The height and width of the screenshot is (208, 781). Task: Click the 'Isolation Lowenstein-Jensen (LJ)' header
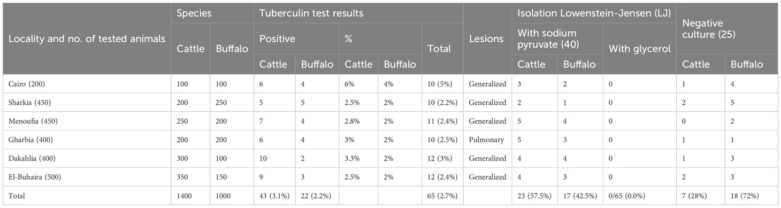click(x=594, y=13)
